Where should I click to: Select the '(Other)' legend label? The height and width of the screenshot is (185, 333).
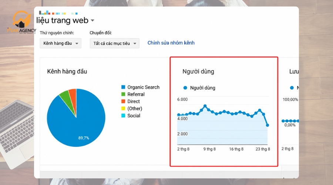[x=135, y=108]
